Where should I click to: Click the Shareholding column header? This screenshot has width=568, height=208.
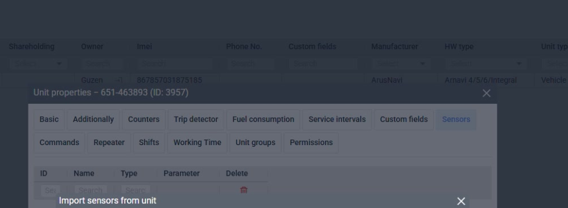pyautogui.click(x=31, y=46)
